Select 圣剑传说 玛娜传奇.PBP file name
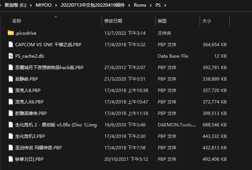This screenshot has height=170, width=252. (38, 147)
